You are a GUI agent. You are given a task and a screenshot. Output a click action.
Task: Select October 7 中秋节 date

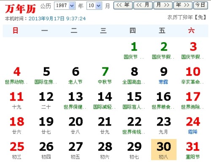point(105,75)
